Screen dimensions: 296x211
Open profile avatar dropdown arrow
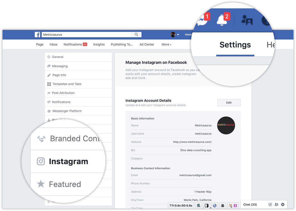pyautogui.click(x=178, y=35)
